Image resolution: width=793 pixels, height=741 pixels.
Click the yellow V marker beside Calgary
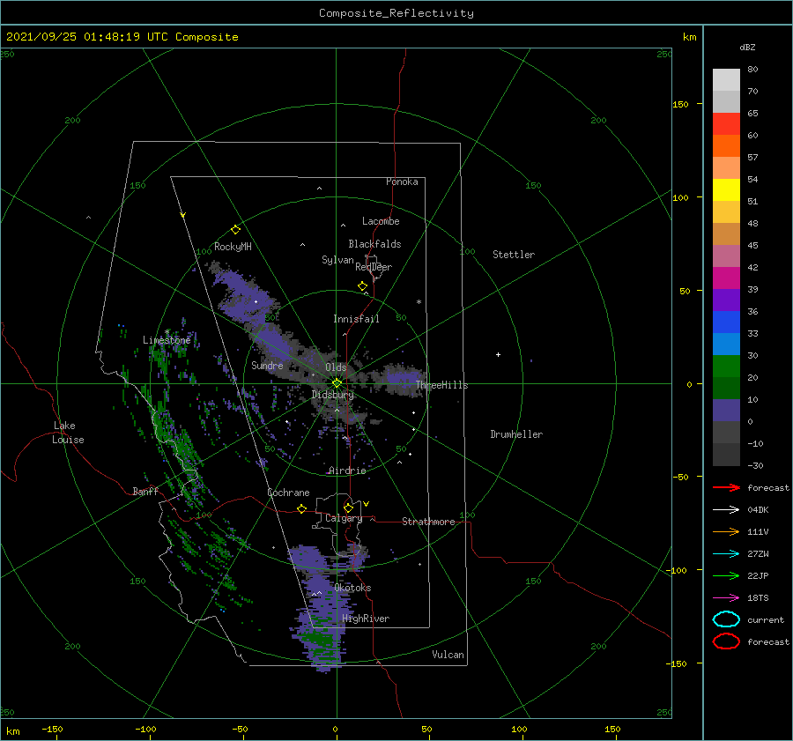point(366,504)
